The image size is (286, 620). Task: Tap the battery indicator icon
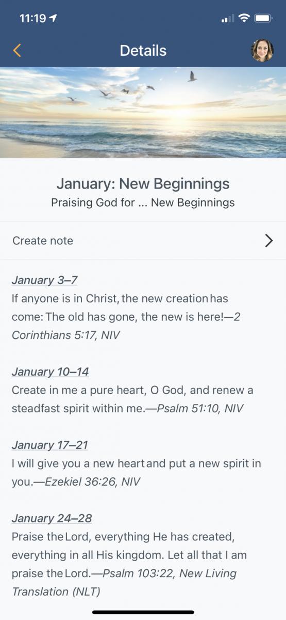tap(263, 19)
